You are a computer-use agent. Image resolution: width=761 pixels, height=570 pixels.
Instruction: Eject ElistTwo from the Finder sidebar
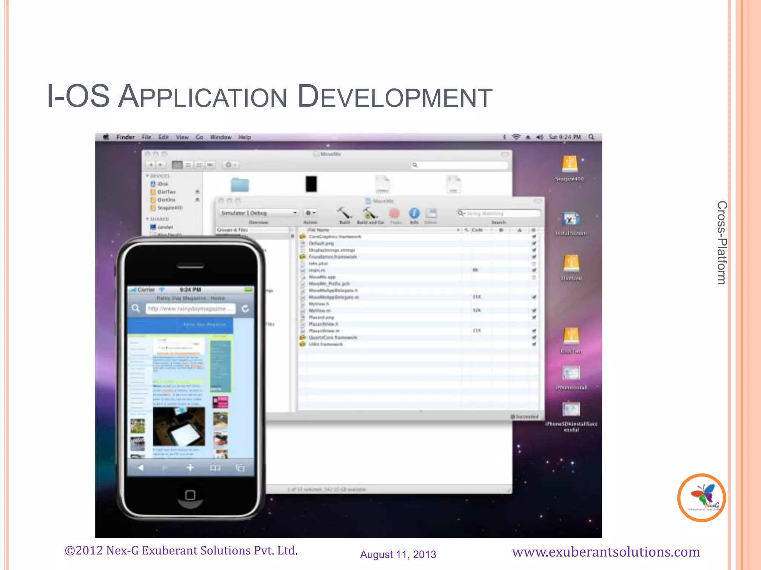click(x=197, y=192)
